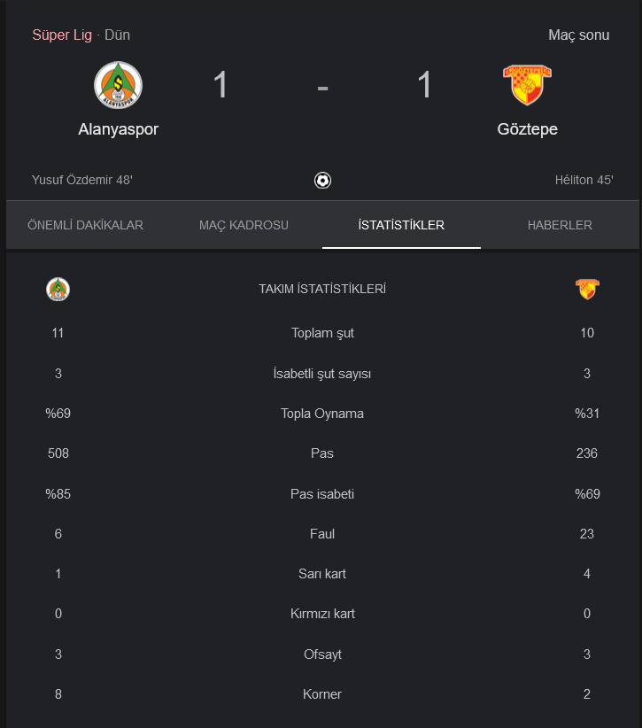This screenshot has height=728, width=642.
Task: Open the ÖNEMLİ DAKİKALAR tab
Action: pos(85,225)
